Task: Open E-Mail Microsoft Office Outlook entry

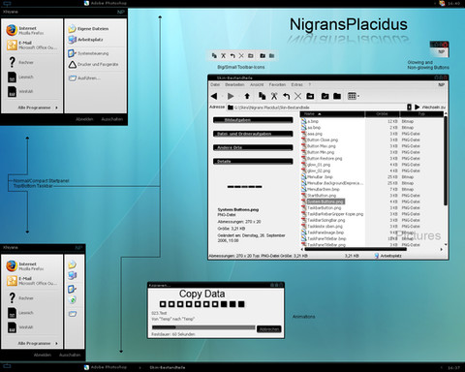Action: pyautogui.click(x=32, y=46)
